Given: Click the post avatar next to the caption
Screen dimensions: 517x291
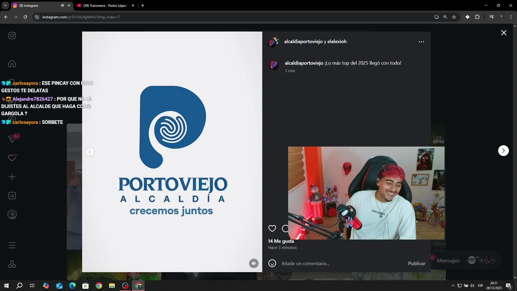Looking at the screenshot, I should (x=274, y=65).
